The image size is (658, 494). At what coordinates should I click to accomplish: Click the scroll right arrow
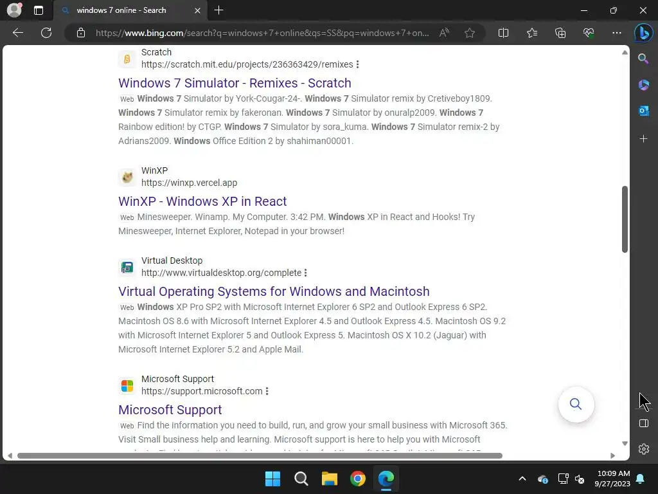click(x=612, y=456)
